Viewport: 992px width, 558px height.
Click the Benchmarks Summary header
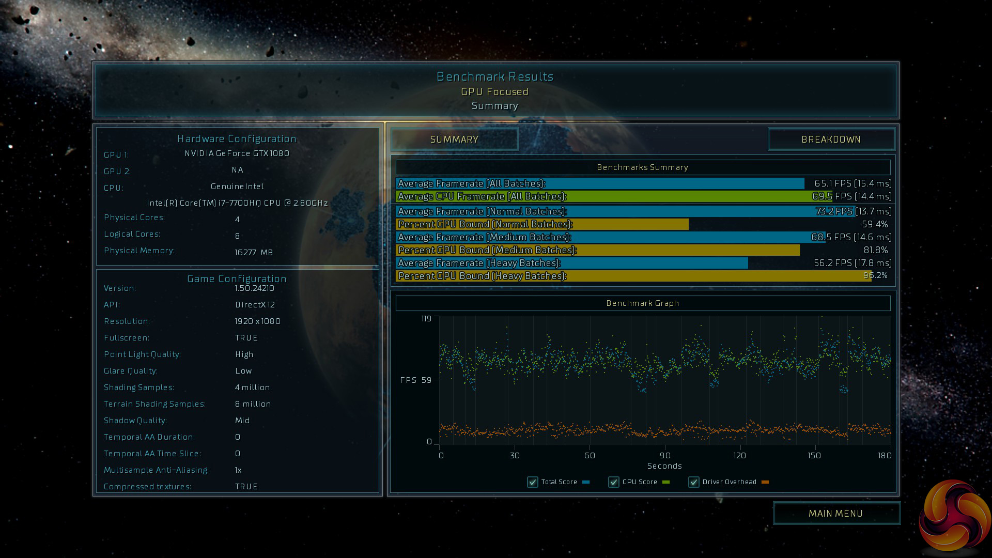click(x=642, y=167)
